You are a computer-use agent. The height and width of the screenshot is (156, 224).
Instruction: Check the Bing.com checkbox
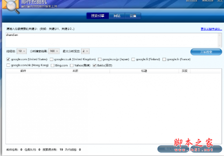pyautogui.click(x=52, y=65)
